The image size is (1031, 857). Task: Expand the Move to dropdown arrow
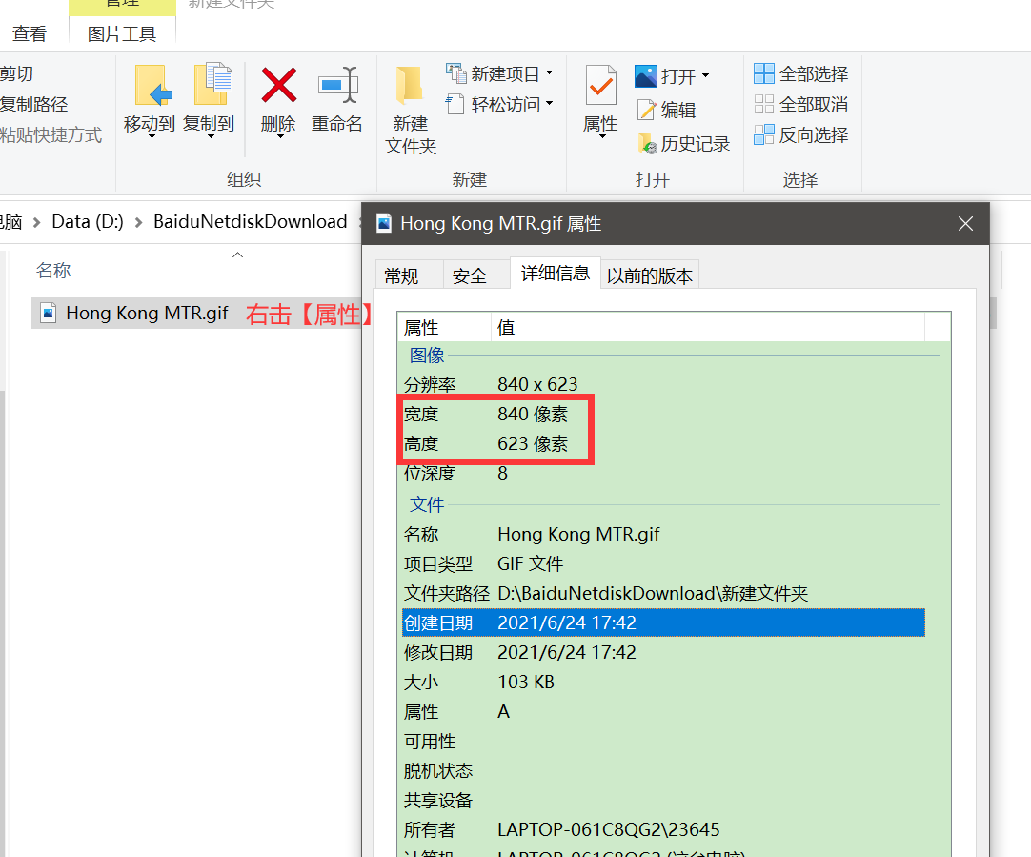click(152, 136)
